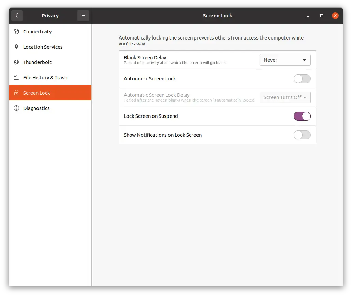Click the Screen Lock window title
The image size is (352, 296).
(217, 16)
